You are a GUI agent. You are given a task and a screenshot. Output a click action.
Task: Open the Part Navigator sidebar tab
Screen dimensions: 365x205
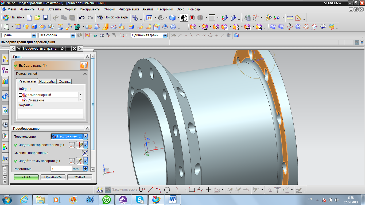point(5,70)
